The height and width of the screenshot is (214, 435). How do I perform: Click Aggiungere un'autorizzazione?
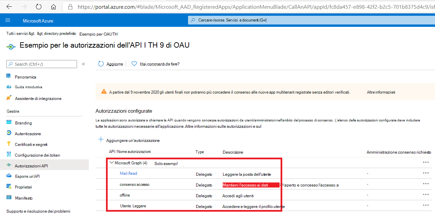coord(129,140)
